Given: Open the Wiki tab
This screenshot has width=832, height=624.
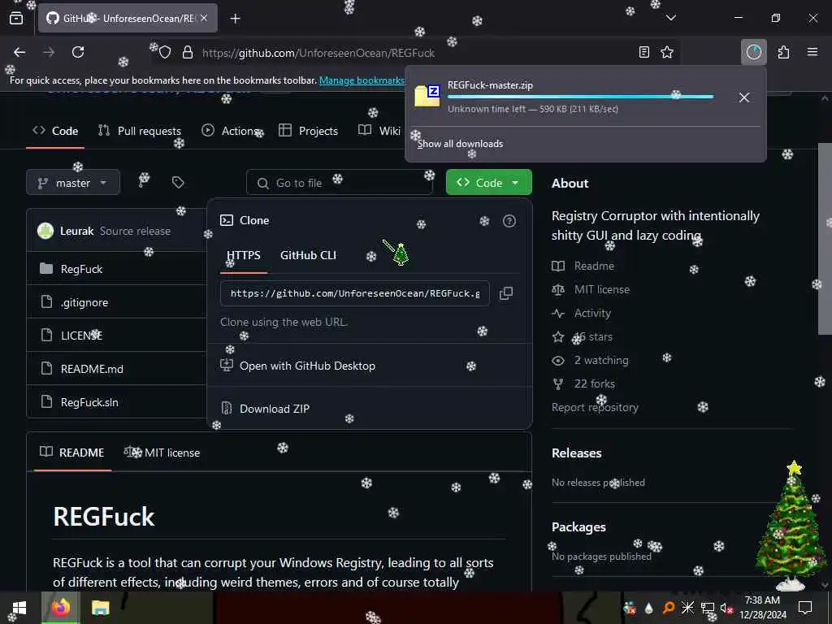Looking at the screenshot, I should point(379,131).
